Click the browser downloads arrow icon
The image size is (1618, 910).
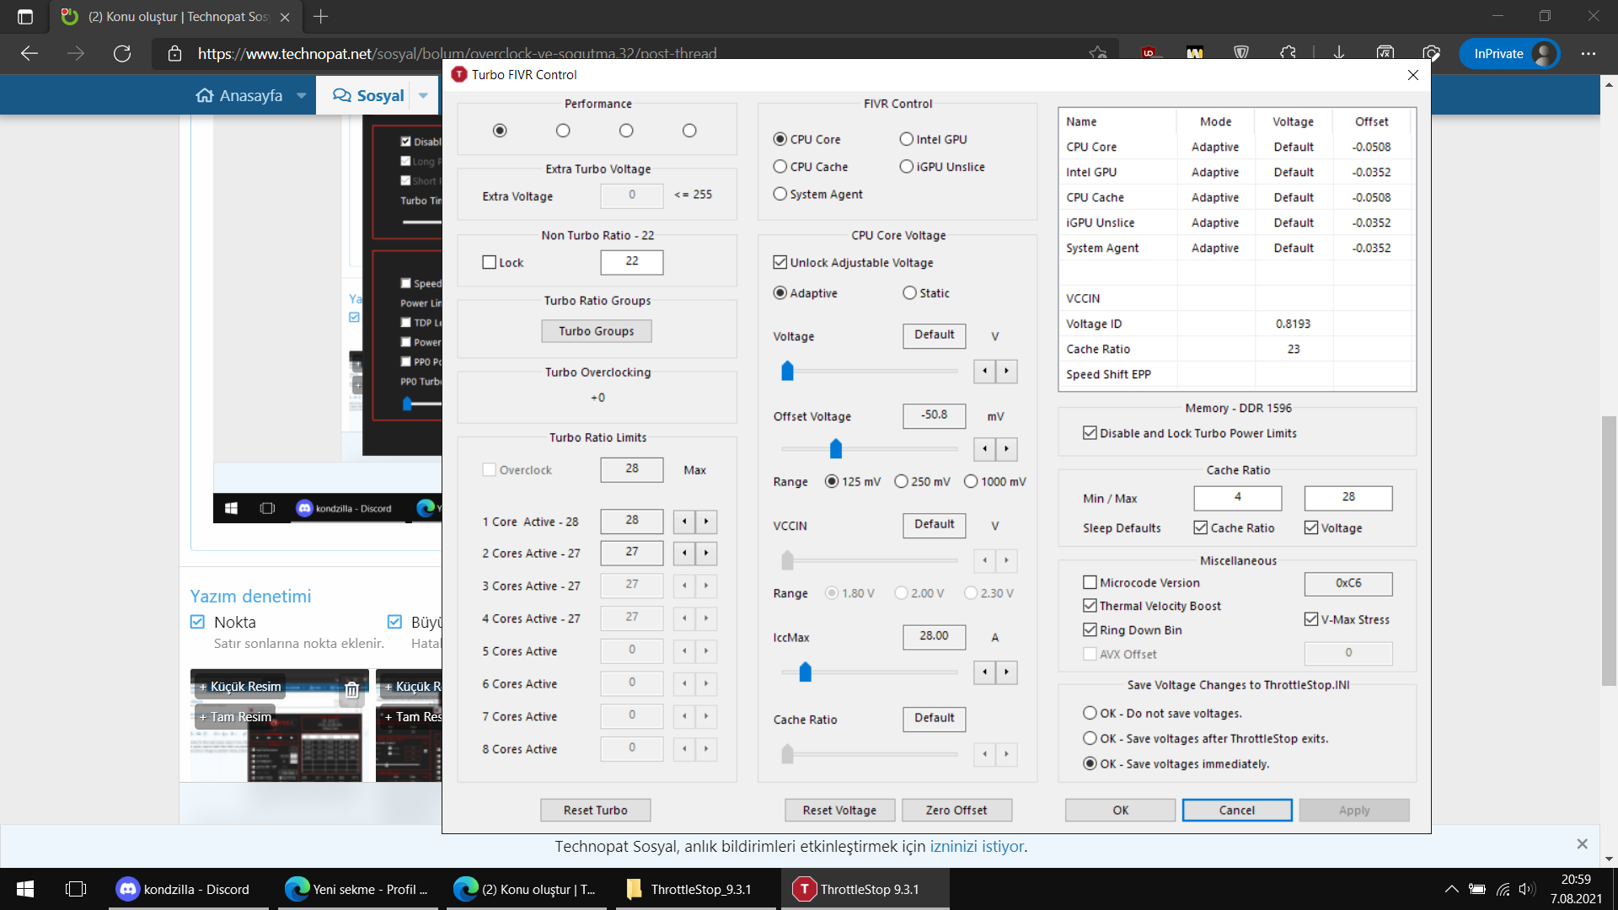point(1338,54)
